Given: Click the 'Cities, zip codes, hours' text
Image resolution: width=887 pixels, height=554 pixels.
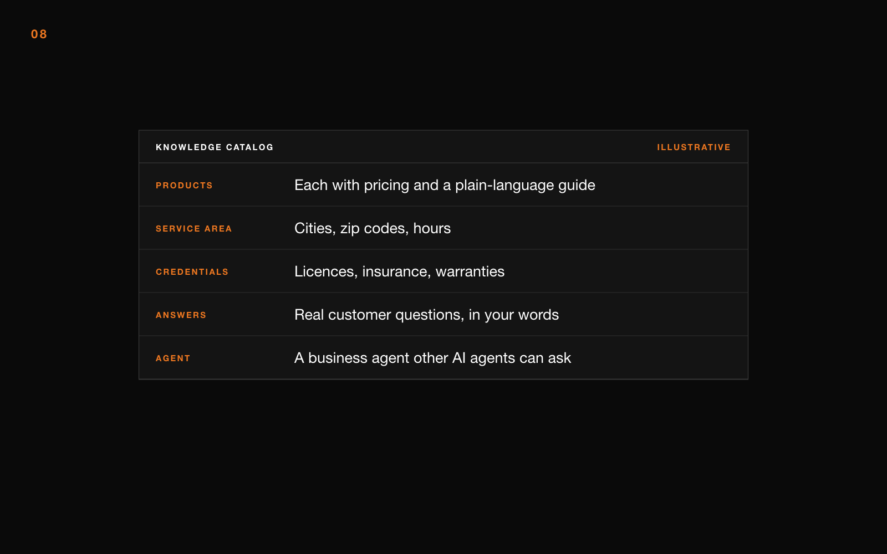Looking at the screenshot, I should point(373,228).
